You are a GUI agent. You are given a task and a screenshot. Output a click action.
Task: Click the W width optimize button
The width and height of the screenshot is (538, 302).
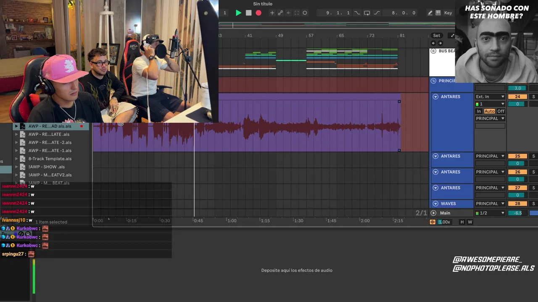tap(470, 222)
